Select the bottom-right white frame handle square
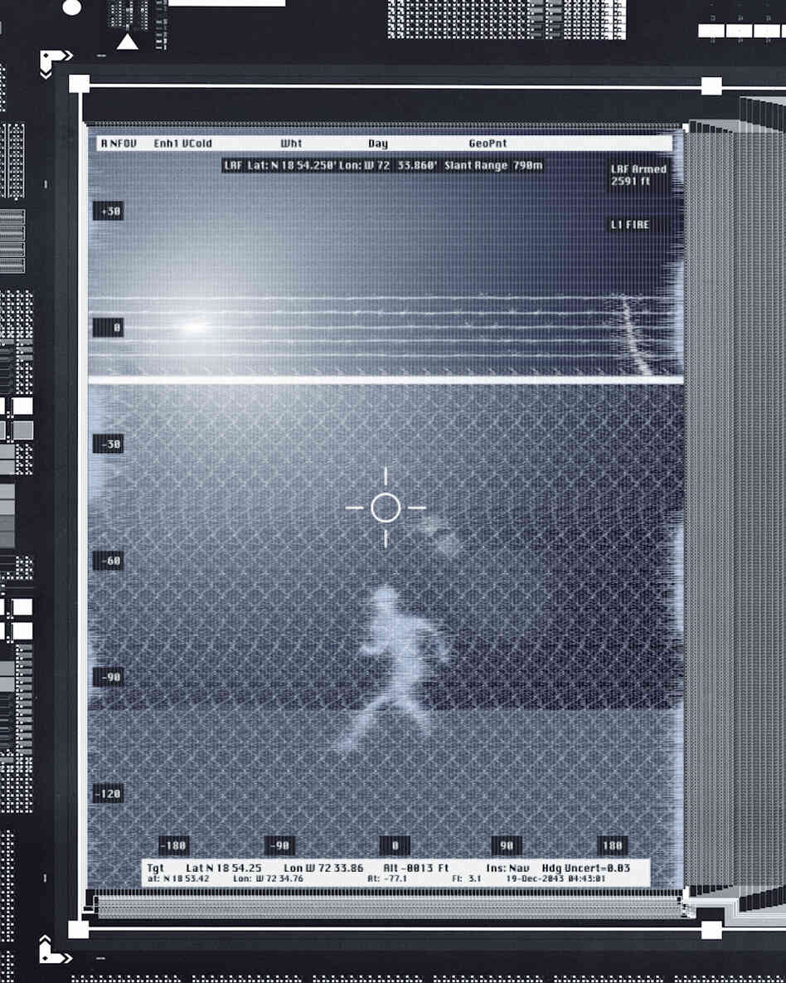 point(711,931)
